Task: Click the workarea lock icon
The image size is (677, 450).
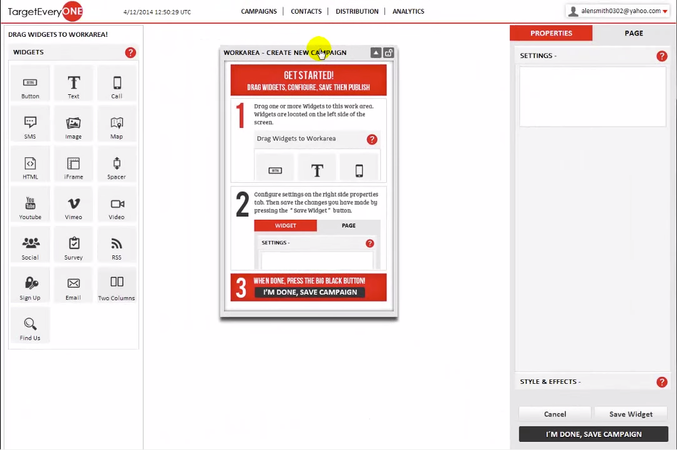Action: 389,52
